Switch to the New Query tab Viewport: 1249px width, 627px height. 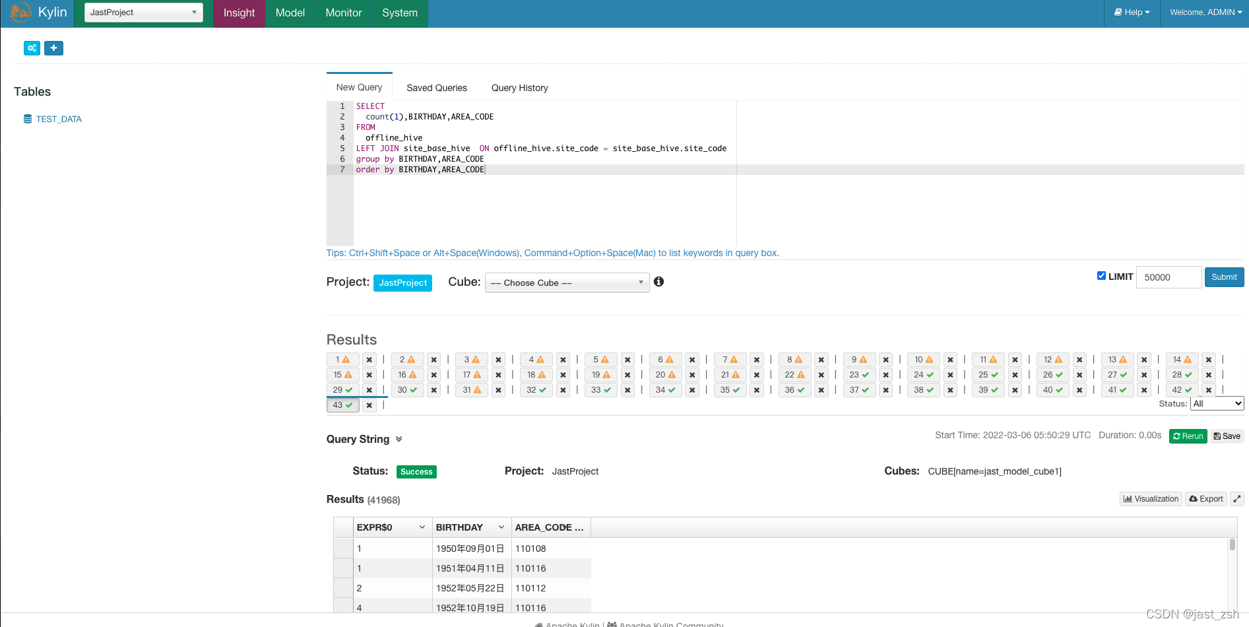[x=360, y=87]
